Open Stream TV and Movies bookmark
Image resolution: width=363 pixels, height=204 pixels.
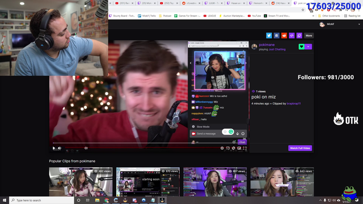click(277, 16)
